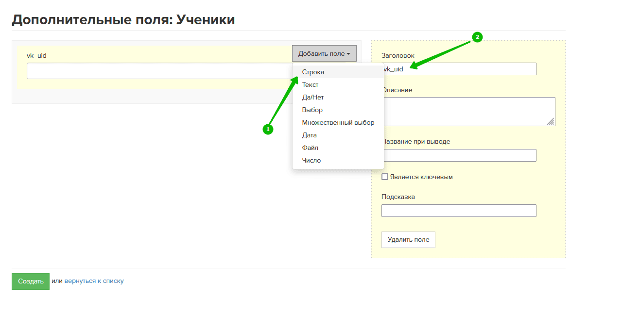Open the Добавить поле dropdown
Image resolution: width=622 pixels, height=315 pixels.
click(x=324, y=54)
